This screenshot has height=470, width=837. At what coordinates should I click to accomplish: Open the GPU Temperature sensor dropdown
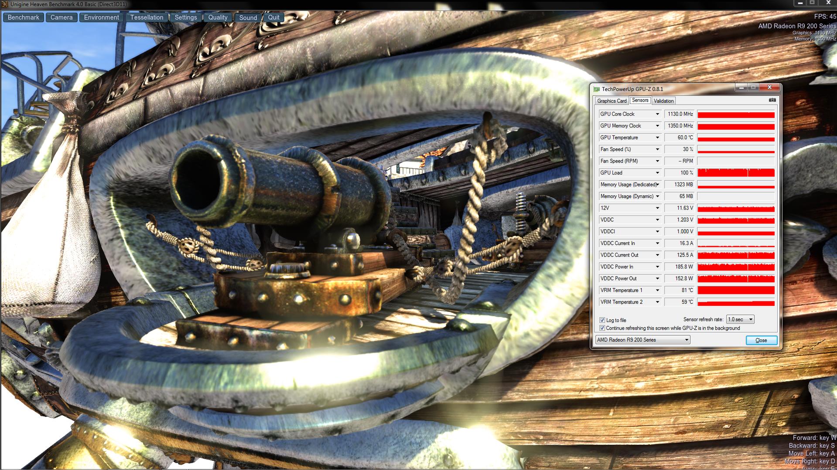coord(657,138)
